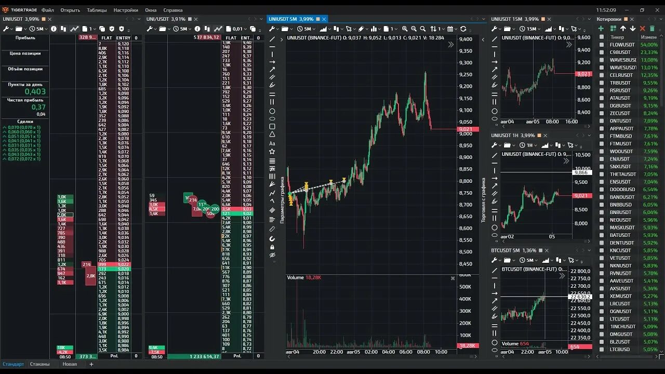Click zoom in magnifier on 5M chart toolbar
Viewport: 665px width, 374px height.
click(x=404, y=29)
